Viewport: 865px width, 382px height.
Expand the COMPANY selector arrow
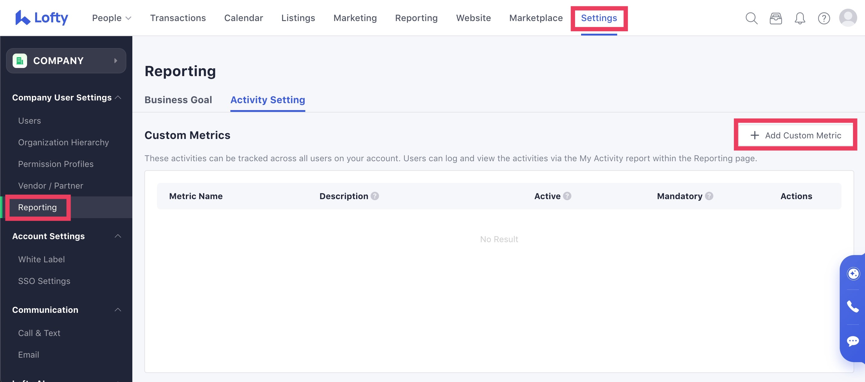116,61
